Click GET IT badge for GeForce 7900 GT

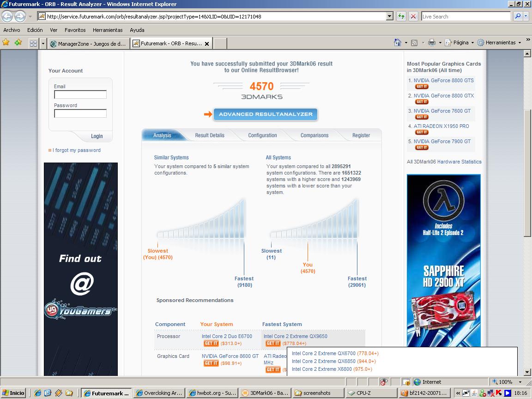point(422,148)
